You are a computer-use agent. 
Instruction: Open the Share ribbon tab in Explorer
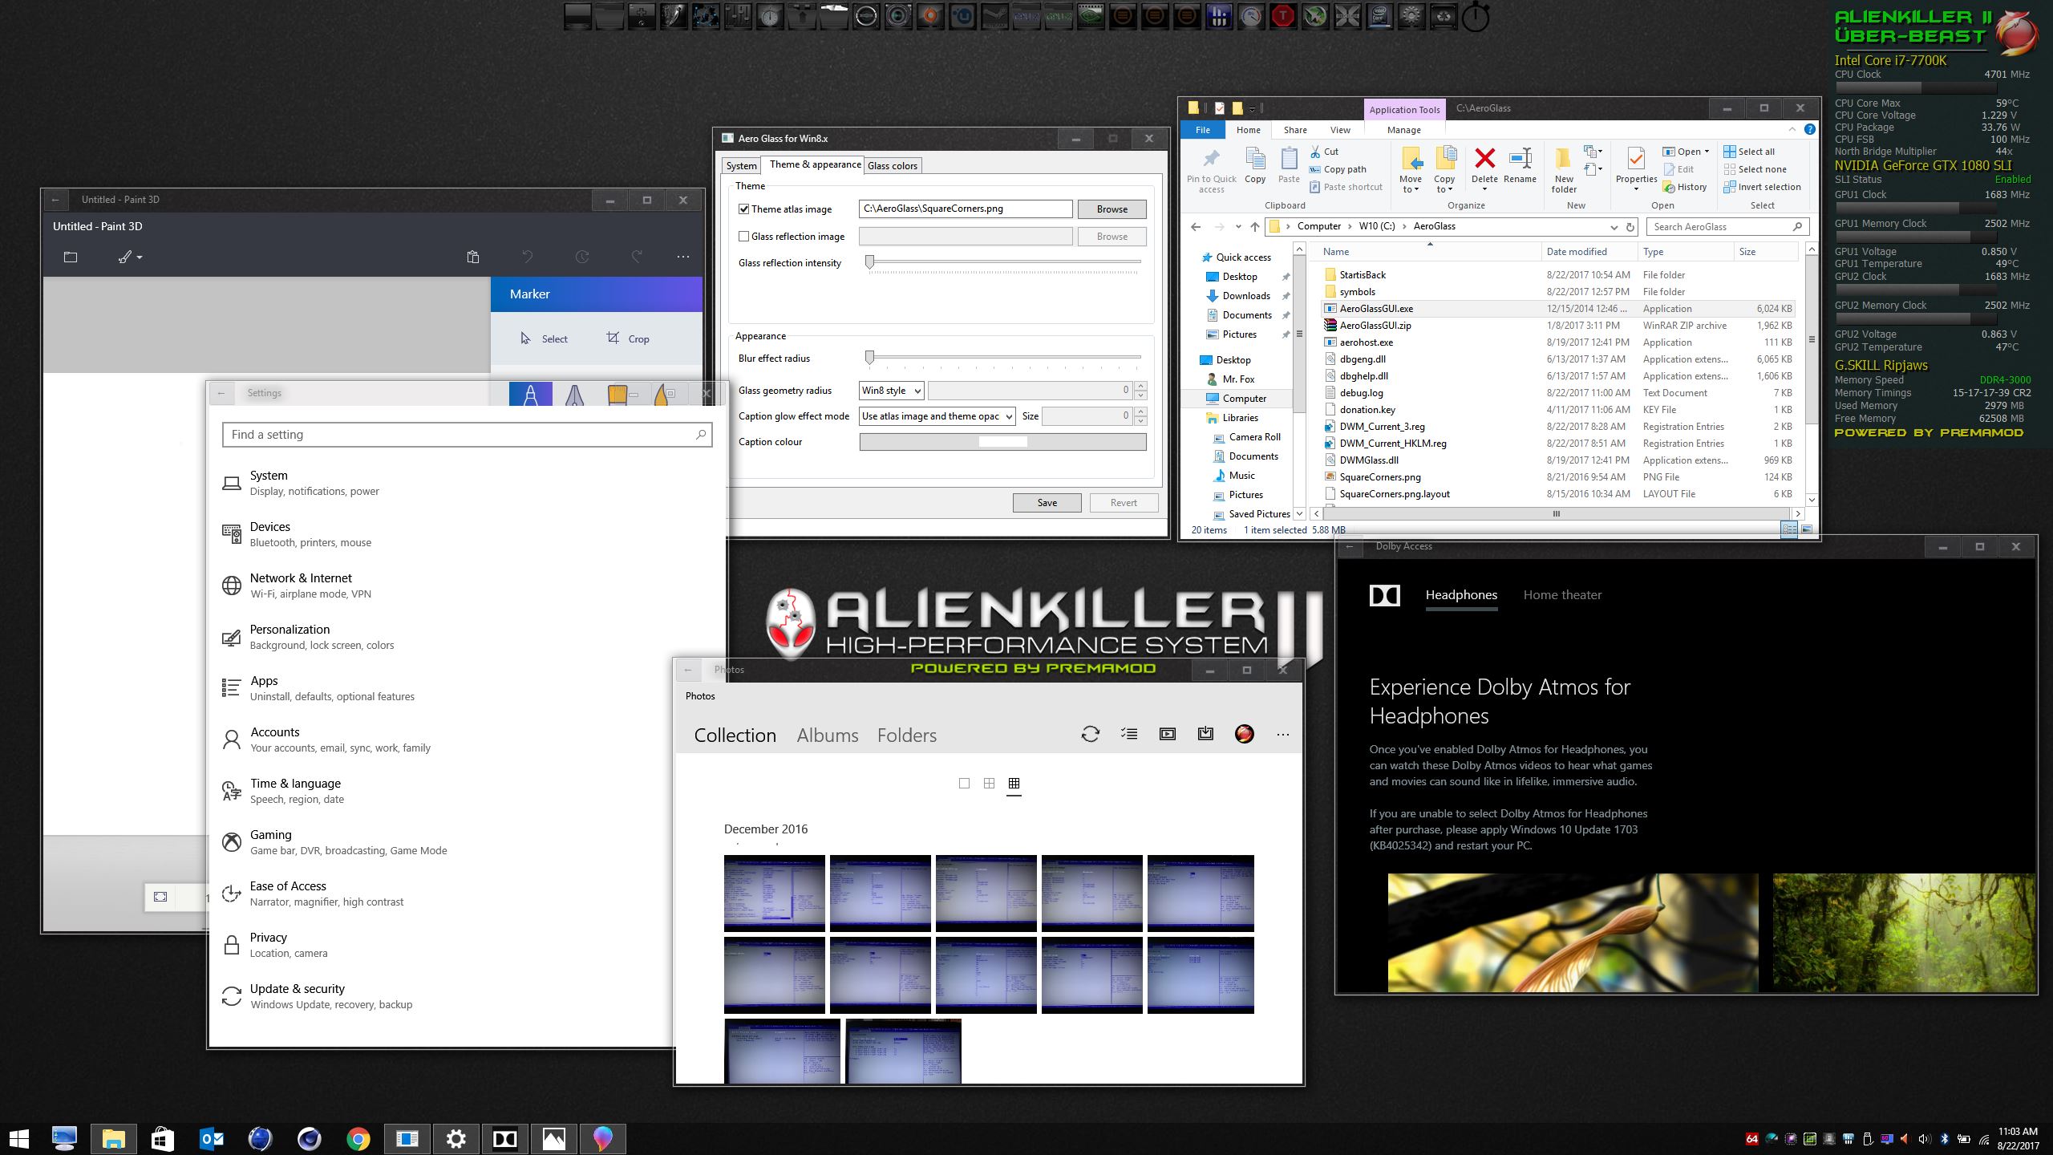click(x=1295, y=130)
